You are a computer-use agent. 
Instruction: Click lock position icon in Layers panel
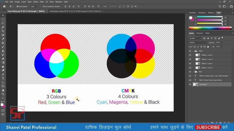[201, 47]
